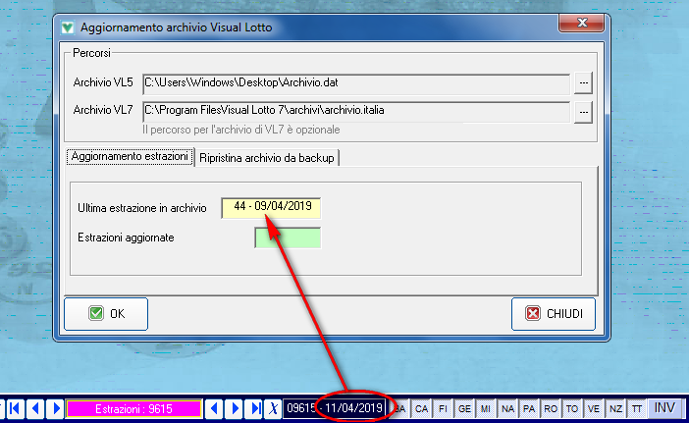Screen dimensions: 689x423
Task: Click the note 'Il percorso per l'archivio di VL7 è opzionale'
Action: click(x=240, y=130)
